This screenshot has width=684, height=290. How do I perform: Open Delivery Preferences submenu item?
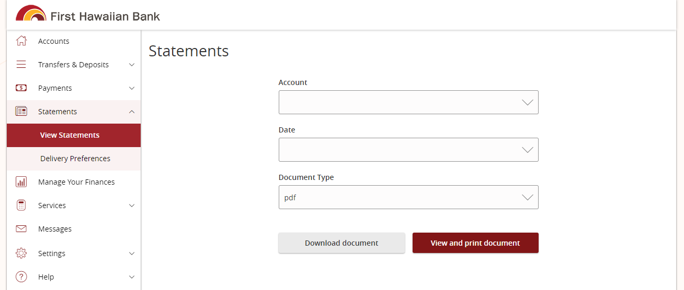click(x=74, y=159)
